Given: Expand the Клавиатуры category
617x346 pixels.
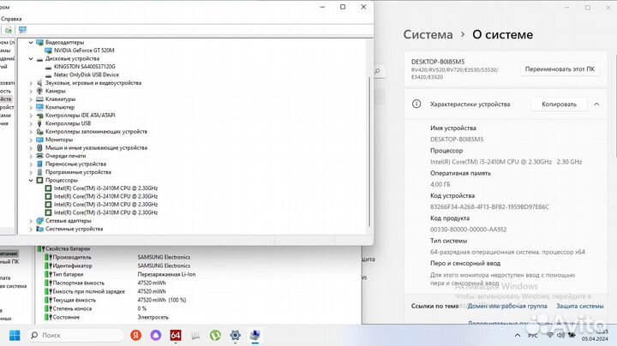Looking at the screenshot, I should (x=31, y=99).
